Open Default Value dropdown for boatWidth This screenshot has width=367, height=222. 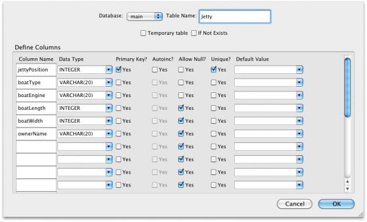point(299,121)
